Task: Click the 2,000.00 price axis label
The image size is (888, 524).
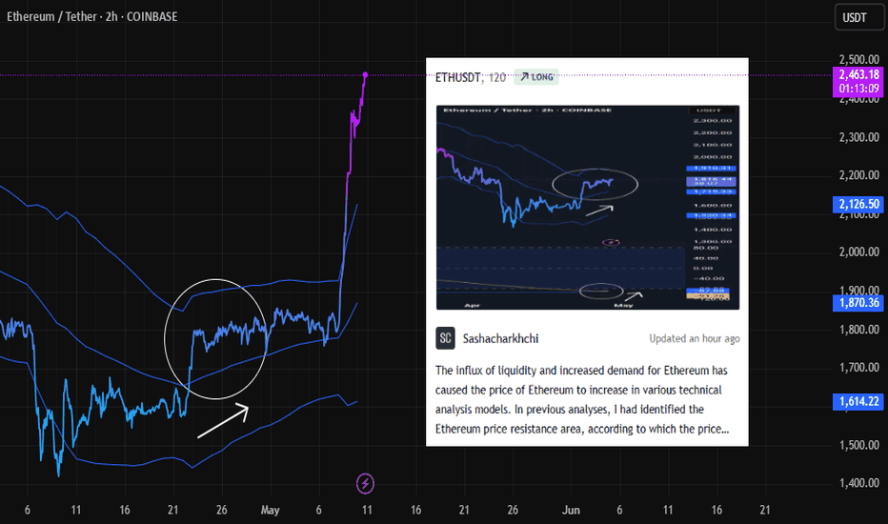Action: tap(859, 252)
